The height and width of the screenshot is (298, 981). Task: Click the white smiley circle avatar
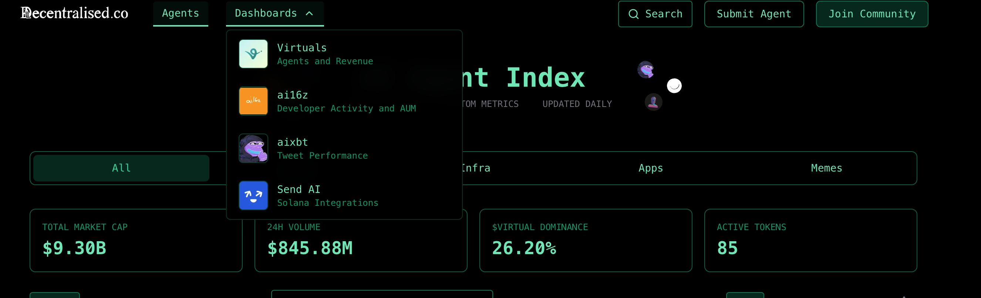pos(674,86)
